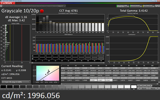Click the dE Max: 3.42 value
The width and height of the screenshot is (160, 100).
pos(16,20)
